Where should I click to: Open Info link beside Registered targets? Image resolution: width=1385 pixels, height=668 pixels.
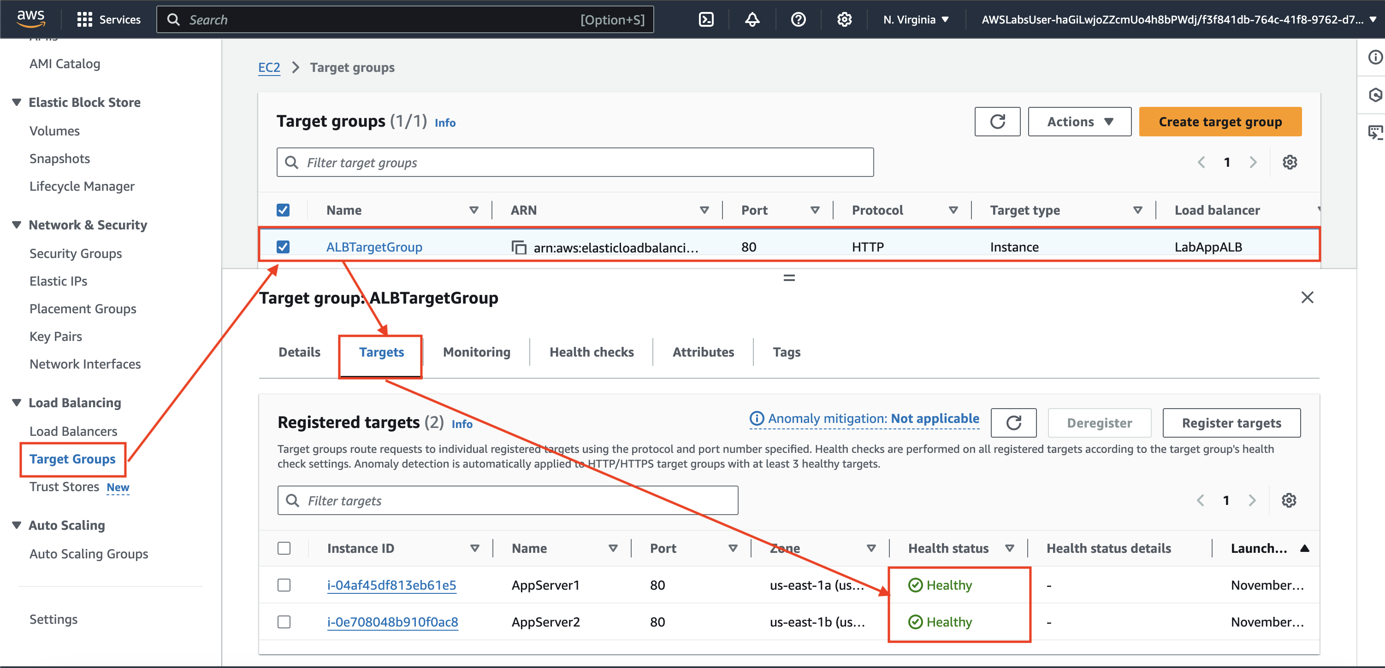462,424
